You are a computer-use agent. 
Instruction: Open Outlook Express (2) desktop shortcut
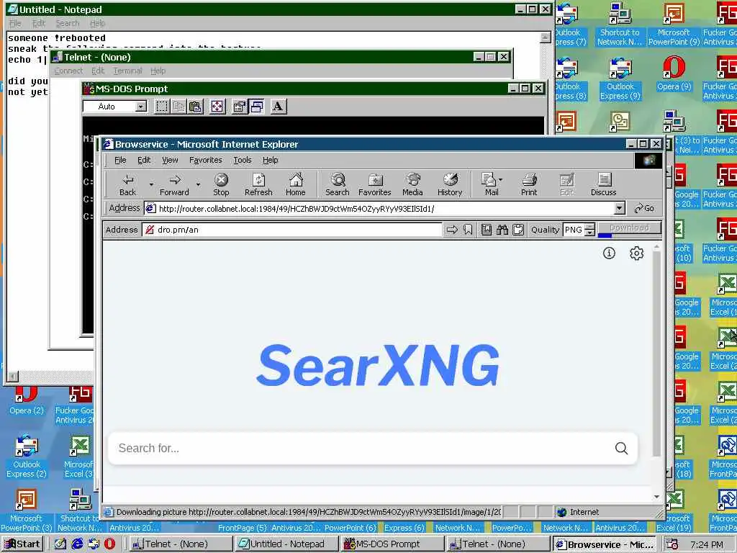(x=27, y=456)
